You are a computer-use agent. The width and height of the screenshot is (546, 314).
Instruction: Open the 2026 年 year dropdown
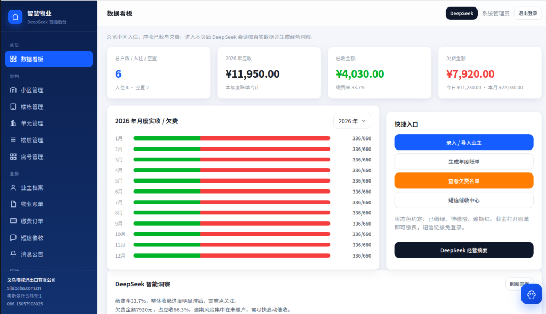point(352,121)
